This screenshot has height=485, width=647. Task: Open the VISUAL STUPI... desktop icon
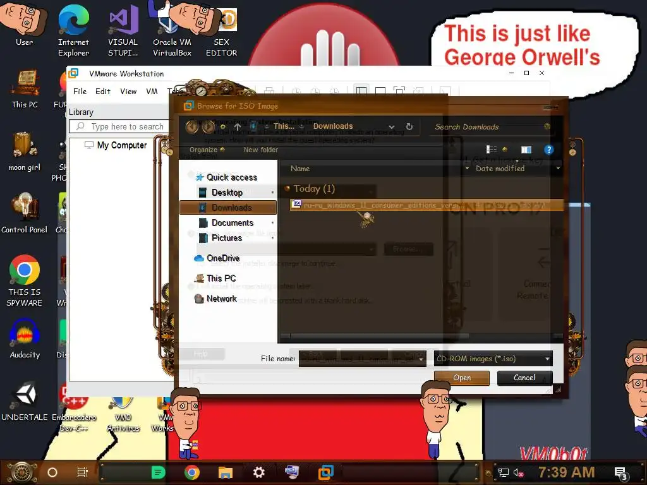(x=123, y=30)
